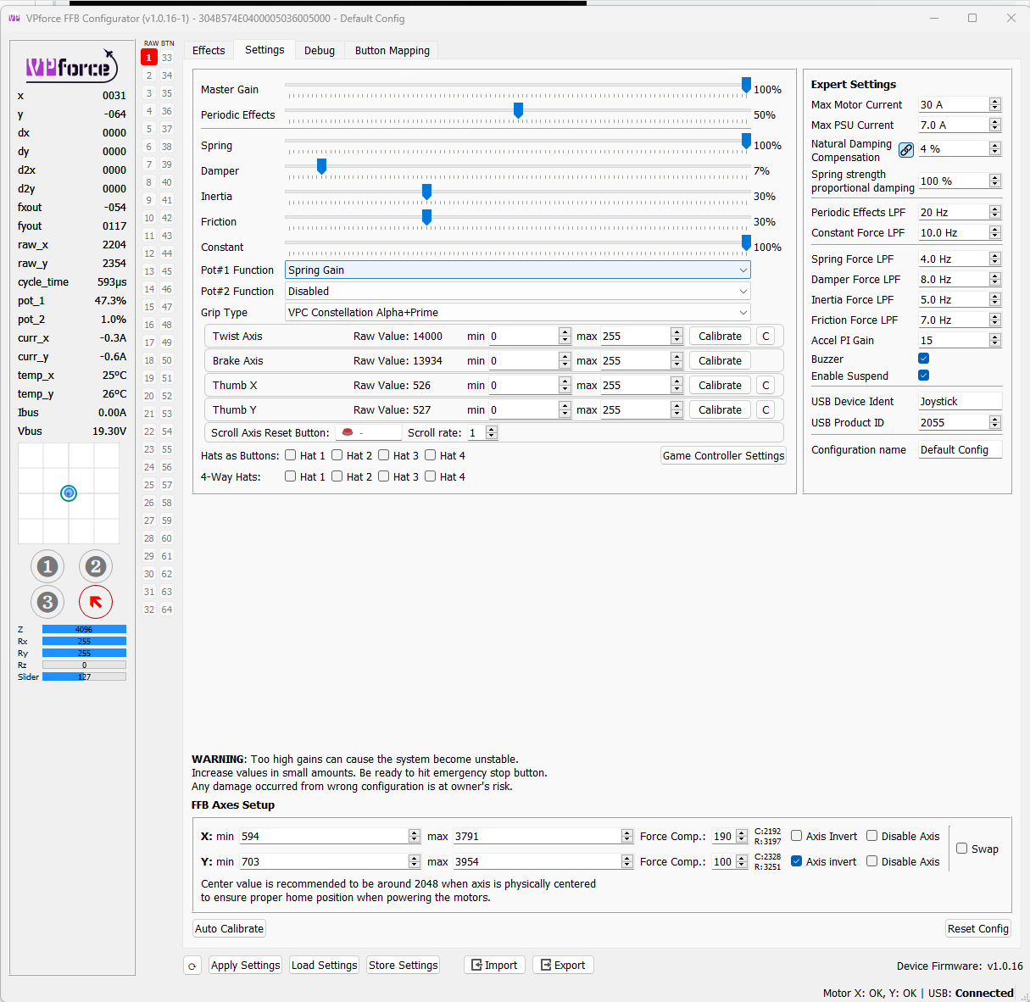Click the Damper slider handle

[x=321, y=167]
